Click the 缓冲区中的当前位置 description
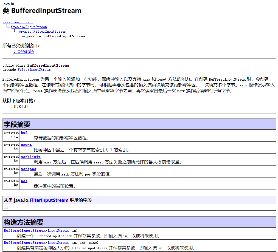 click(55, 186)
